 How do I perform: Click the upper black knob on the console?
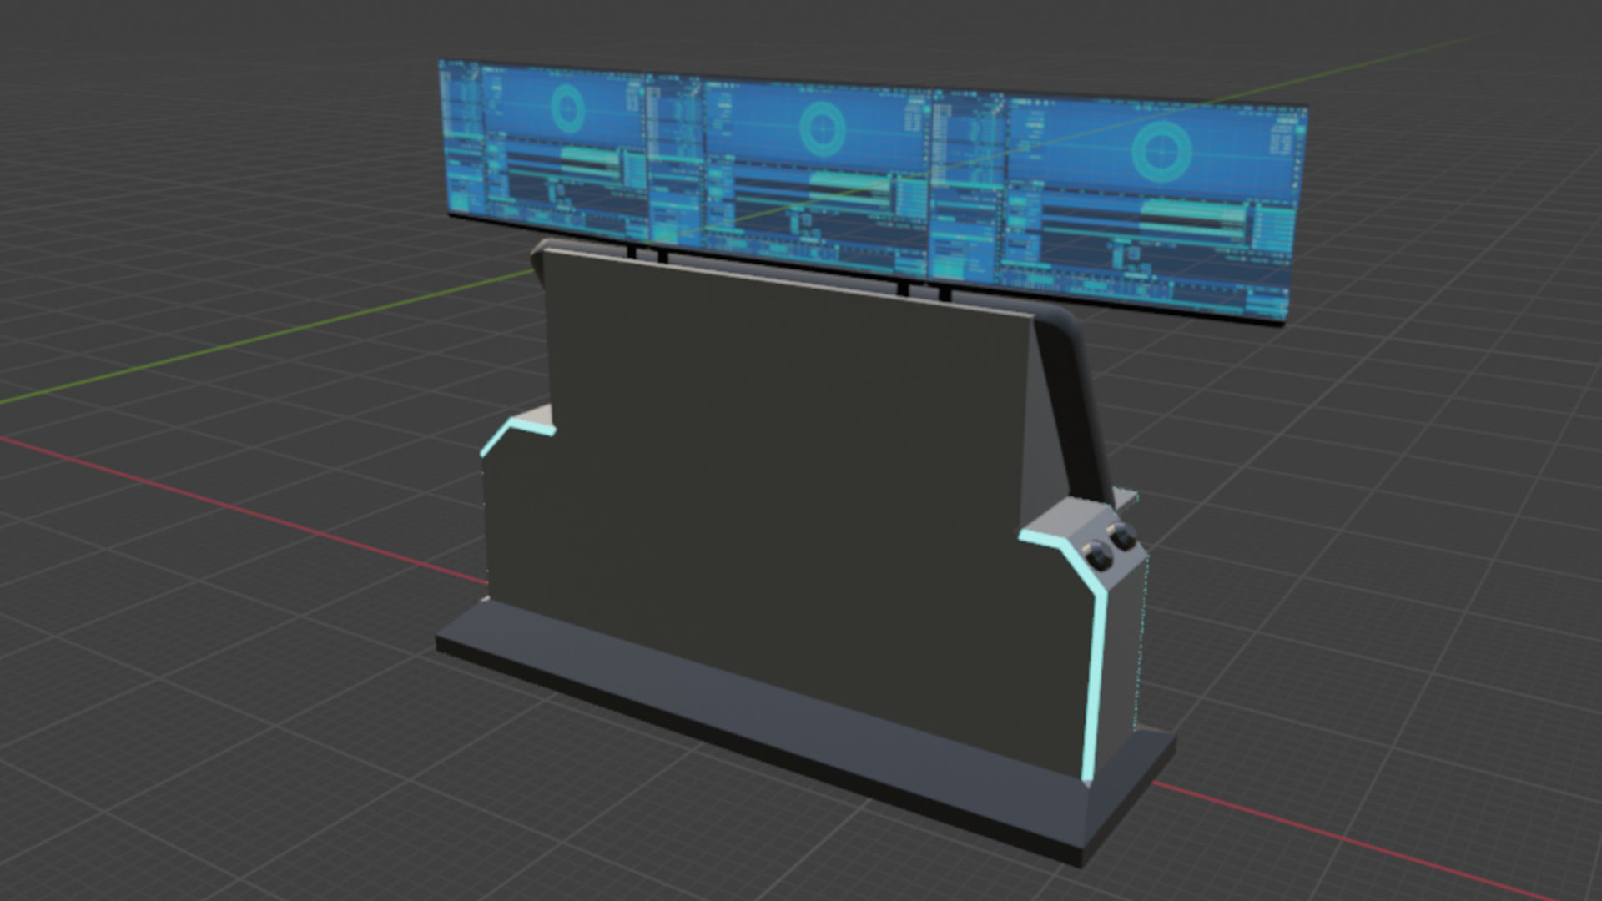point(1123,536)
